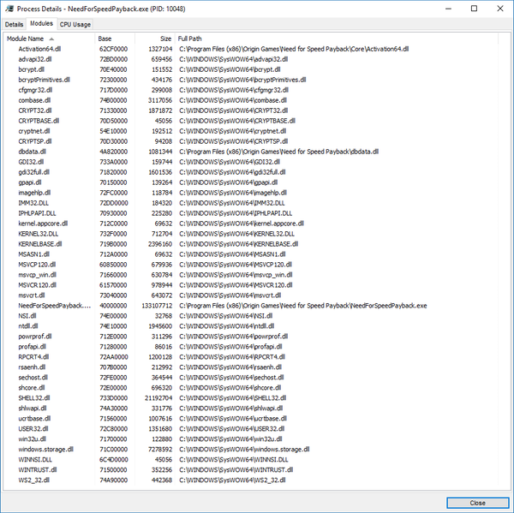Click the 62CF0000 base address
The width and height of the screenshot is (514, 513).
(113, 49)
